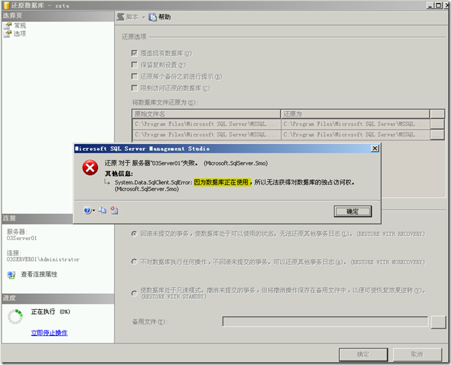This screenshot has height=365, width=451.
Task: Minimize the 还原数据库 window
Action: pyautogui.click(x=430, y=6)
